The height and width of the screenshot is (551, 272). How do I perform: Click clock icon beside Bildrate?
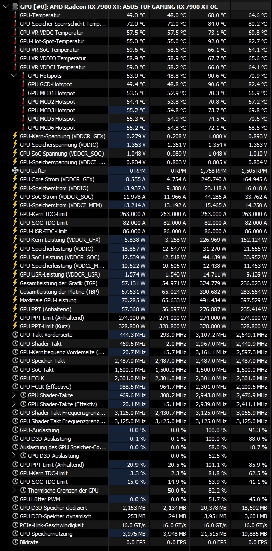15,542
